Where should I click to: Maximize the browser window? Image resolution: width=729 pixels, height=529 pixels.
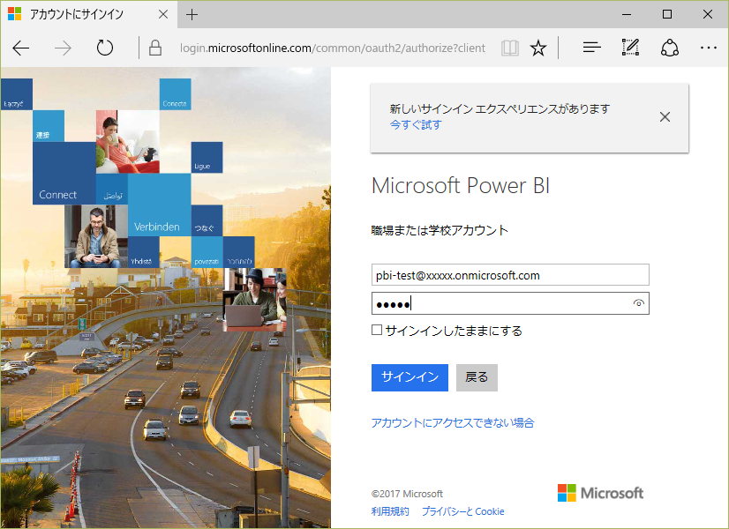click(667, 14)
